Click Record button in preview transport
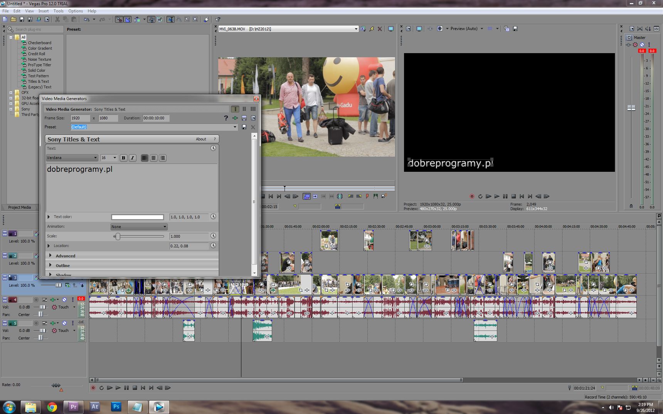The image size is (663, 414). tap(472, 196)
